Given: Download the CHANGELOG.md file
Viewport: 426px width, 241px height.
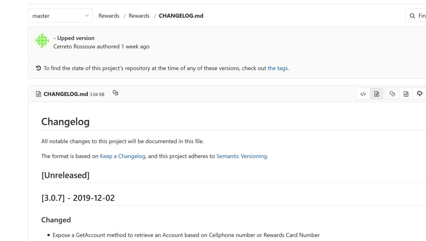Looking at the screenshot, I should pos(419,94).
